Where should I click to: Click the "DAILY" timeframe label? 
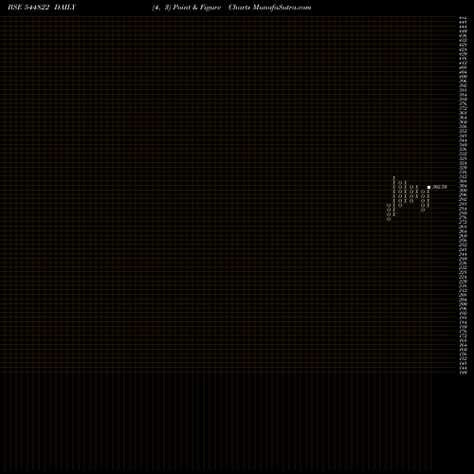tap(65, 8)
